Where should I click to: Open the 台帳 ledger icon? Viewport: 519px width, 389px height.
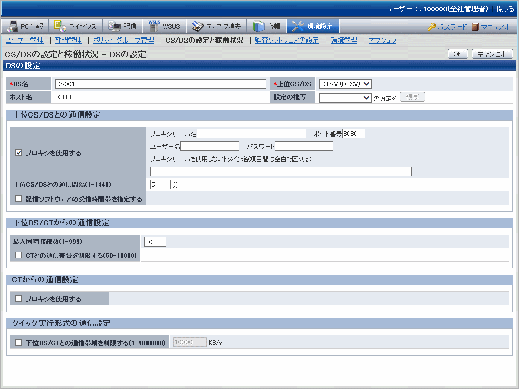coord(258,26)
